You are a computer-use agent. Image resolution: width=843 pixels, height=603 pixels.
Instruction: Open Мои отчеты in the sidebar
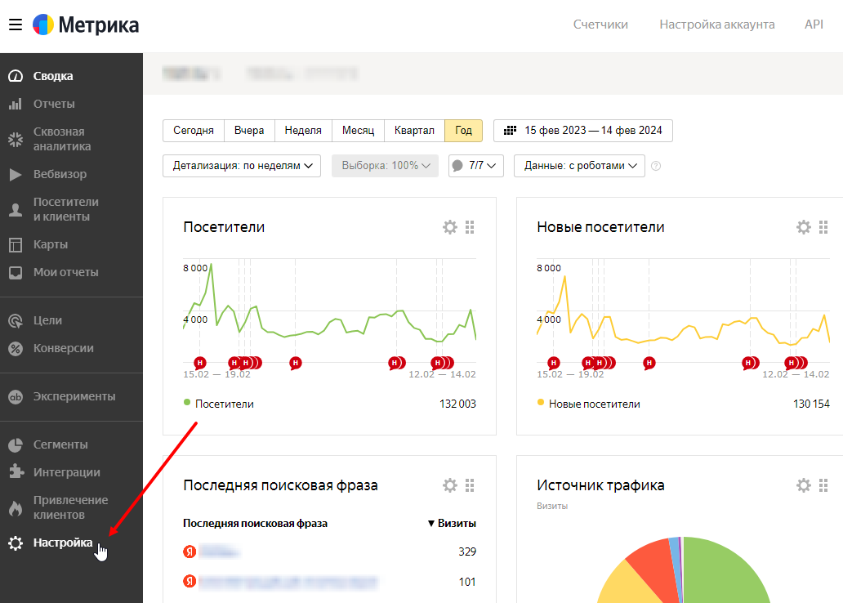tap(65, 272)
